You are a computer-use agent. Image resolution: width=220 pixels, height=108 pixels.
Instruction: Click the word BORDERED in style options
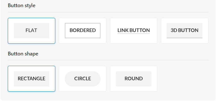point(83,30)
